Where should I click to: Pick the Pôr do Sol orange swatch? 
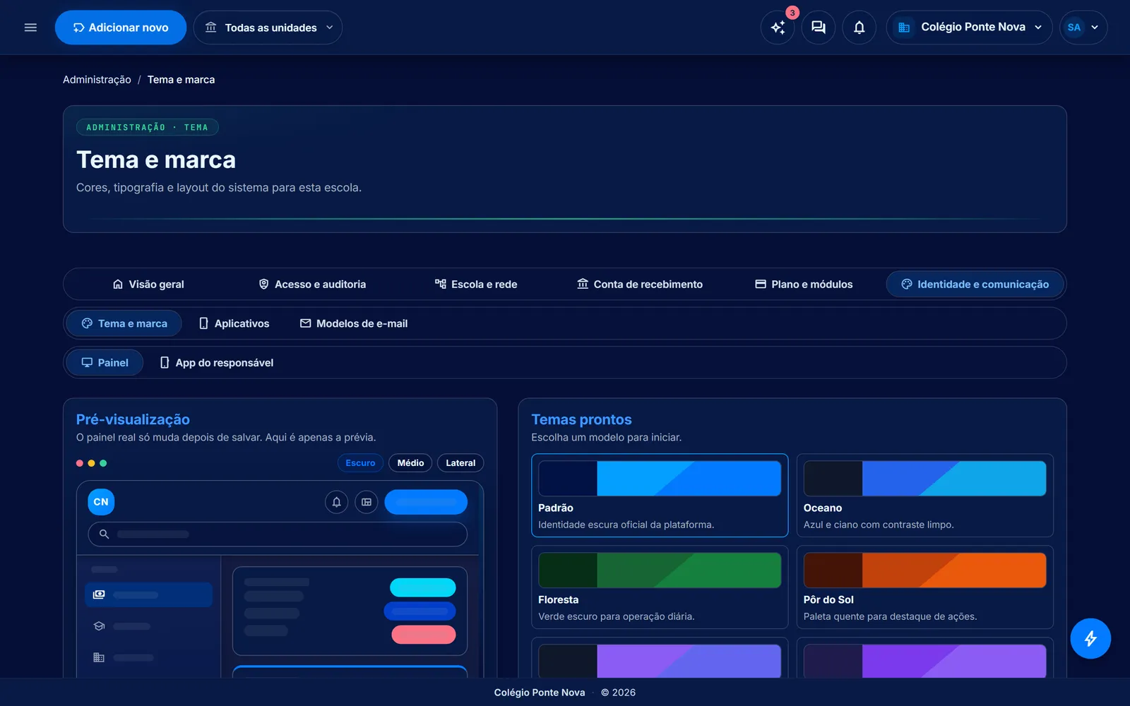click(x=925, y=570)
